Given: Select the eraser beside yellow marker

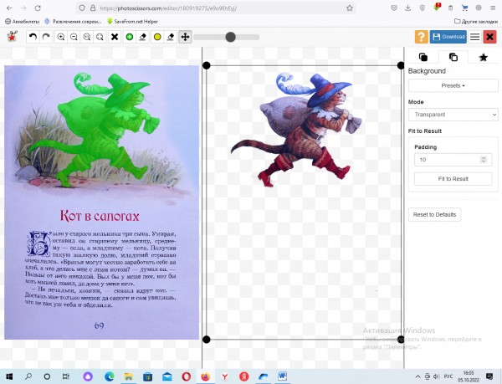Looking at the screenshot, I should click(171, 37).
